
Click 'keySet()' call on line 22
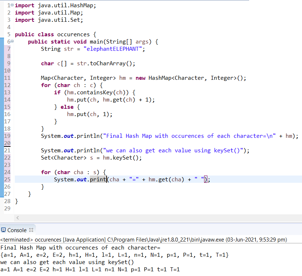pyautogui.click(x=125, y=158)
